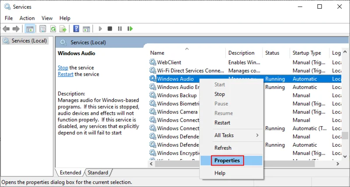350x187 pixels.
Task: Maximize the Services window
Action: click(x=320, y=7)
